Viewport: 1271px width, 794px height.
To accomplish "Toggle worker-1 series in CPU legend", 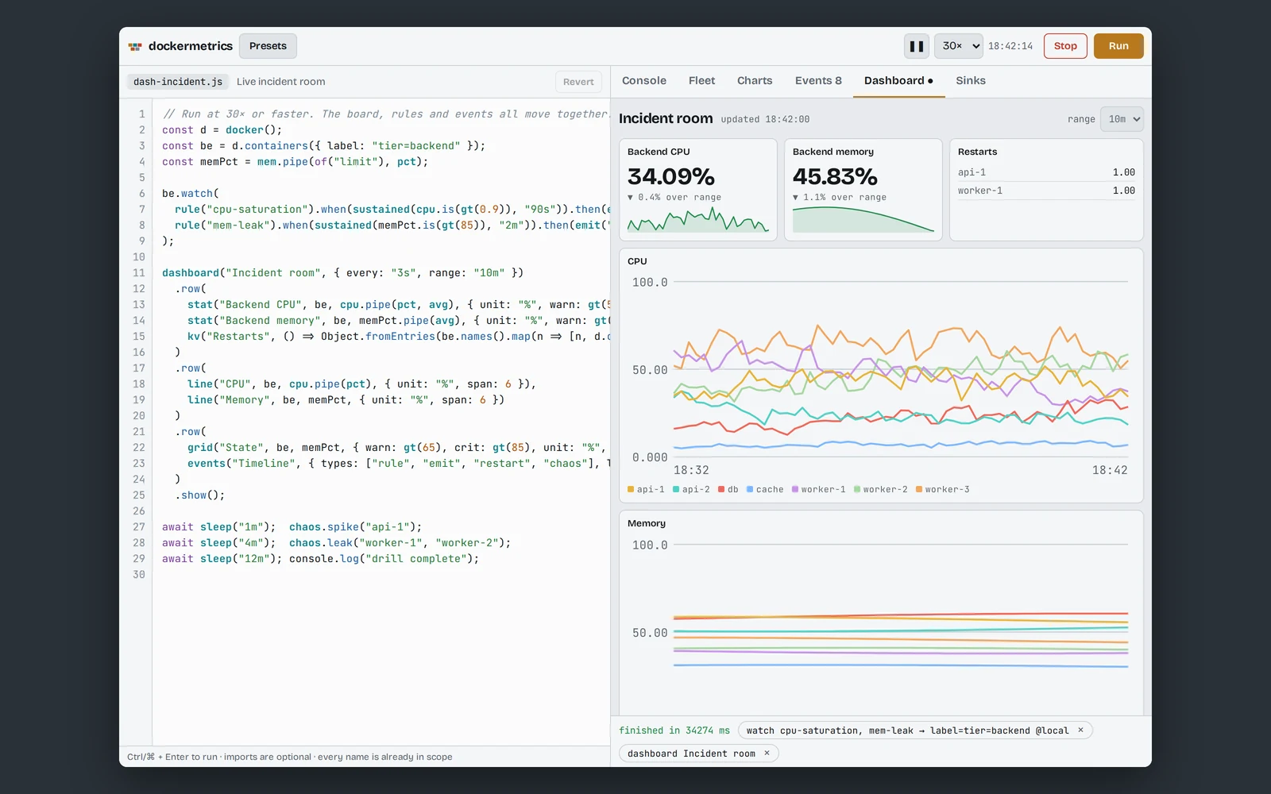I will [819, 490].
